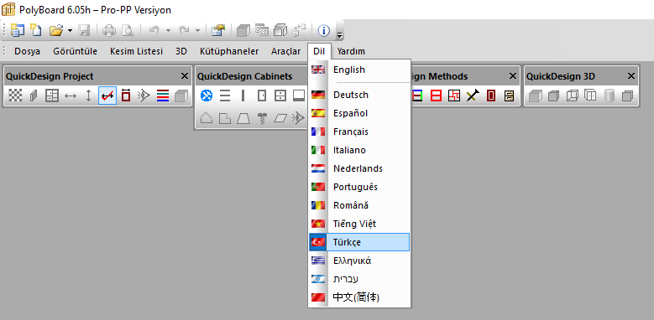The height and width of the screenshot is (320, 654).
Task: Click the blue information icon
Action: pos(324,30)
